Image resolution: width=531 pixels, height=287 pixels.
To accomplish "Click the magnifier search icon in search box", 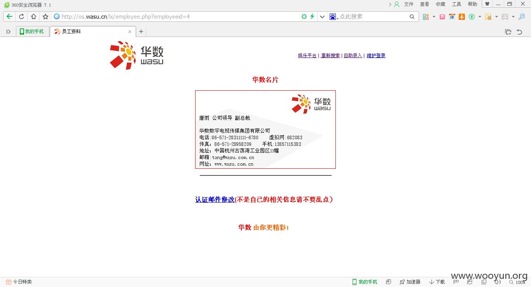I will (412, 17).
